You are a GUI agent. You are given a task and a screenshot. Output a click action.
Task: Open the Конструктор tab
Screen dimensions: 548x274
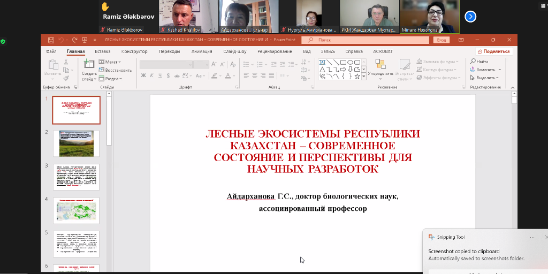pos(134,51)
